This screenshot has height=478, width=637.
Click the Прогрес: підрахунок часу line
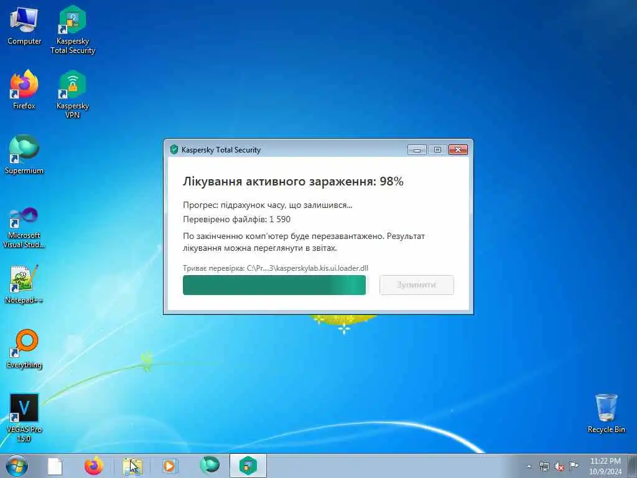(x=267, y=205)
